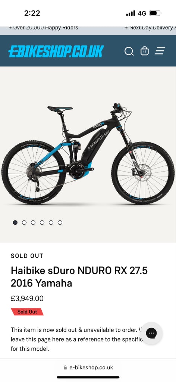The width and height of the screenshot is (176, 382).
Task: Select the sixth image carousel dot
Action: [x=60, y=222]
